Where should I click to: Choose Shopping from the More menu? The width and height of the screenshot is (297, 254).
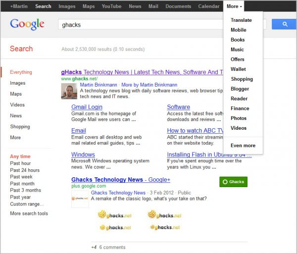(242, 79)
